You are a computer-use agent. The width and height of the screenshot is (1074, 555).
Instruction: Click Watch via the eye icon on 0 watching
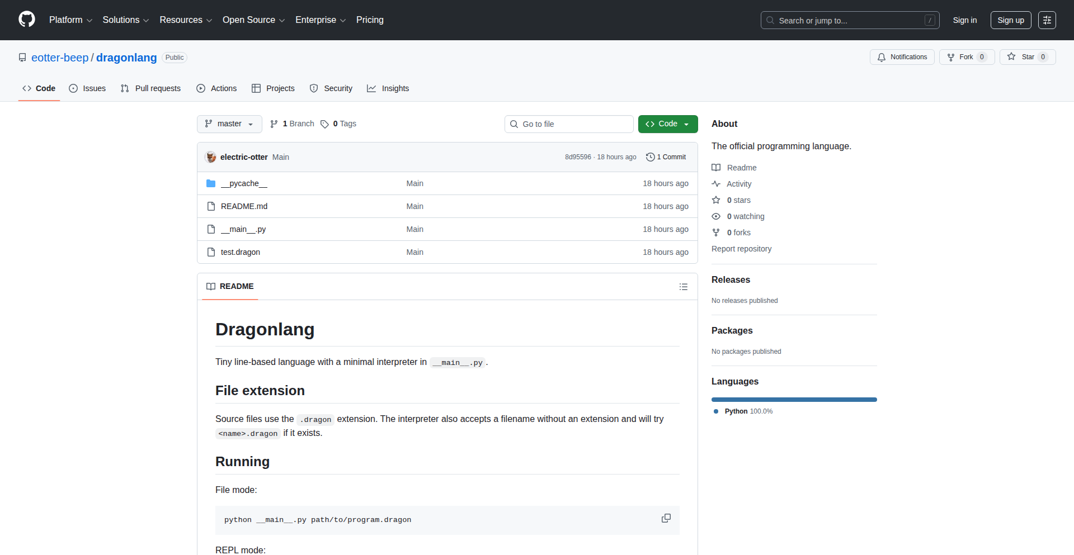716,216
